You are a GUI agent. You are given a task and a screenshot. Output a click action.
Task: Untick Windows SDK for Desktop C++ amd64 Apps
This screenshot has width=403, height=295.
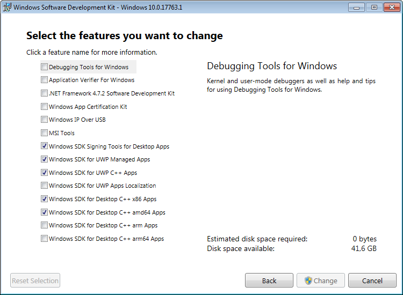click(44, 212)
